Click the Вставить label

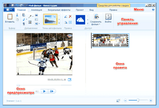pos(10,22)
